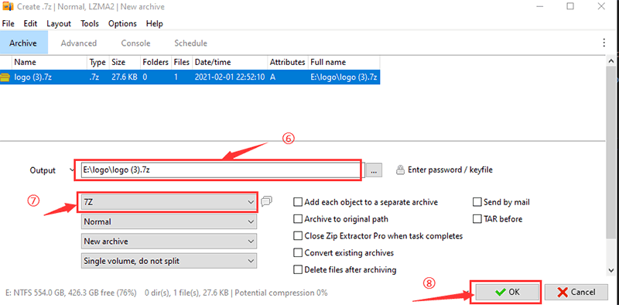619x305 pixels.
Task: Click the archive comment bubble icon
Action: [266, 201]
